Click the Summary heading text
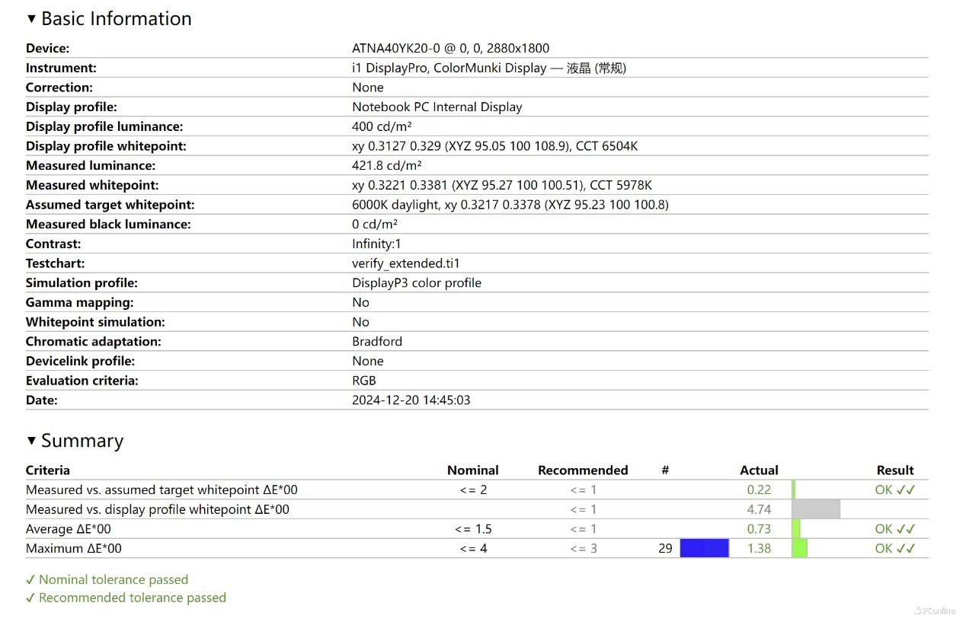Screen dimensions: 966x625 pos(82,441)
